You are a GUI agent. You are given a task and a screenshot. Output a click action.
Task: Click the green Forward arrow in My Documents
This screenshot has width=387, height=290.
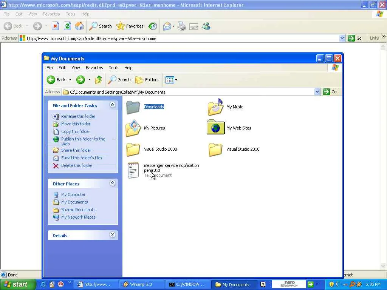pyautogui.click(x=80, y=80)
